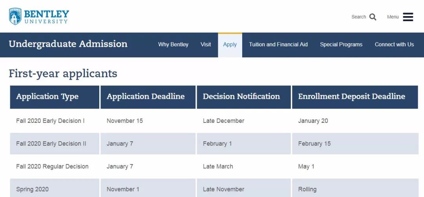Open the Why Bentley nav item
This screenshot has width=424, height=197.
[x=173, y=45]
